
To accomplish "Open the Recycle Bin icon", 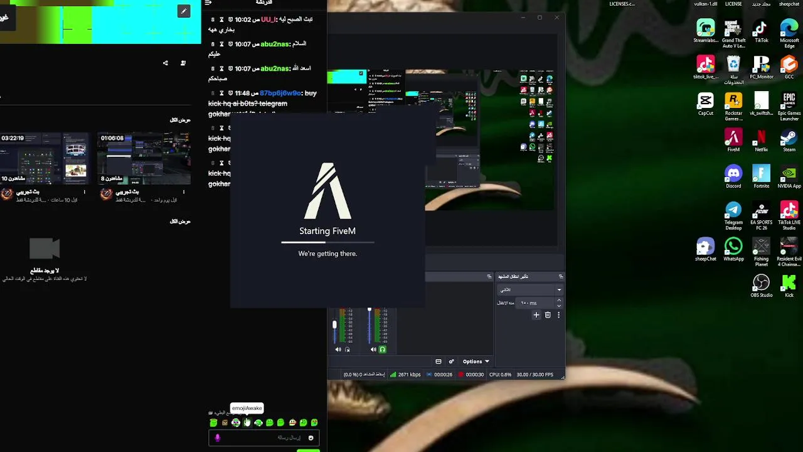I will pos(733,70).
